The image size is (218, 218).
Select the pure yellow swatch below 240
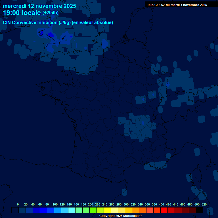(x=107, y=210)
